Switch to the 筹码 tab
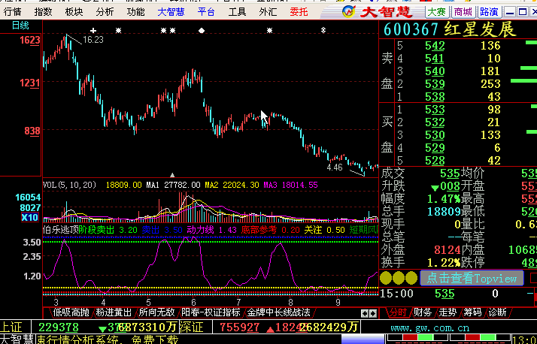Viewport: 537px width, 344px height. [x=472, y=312]
